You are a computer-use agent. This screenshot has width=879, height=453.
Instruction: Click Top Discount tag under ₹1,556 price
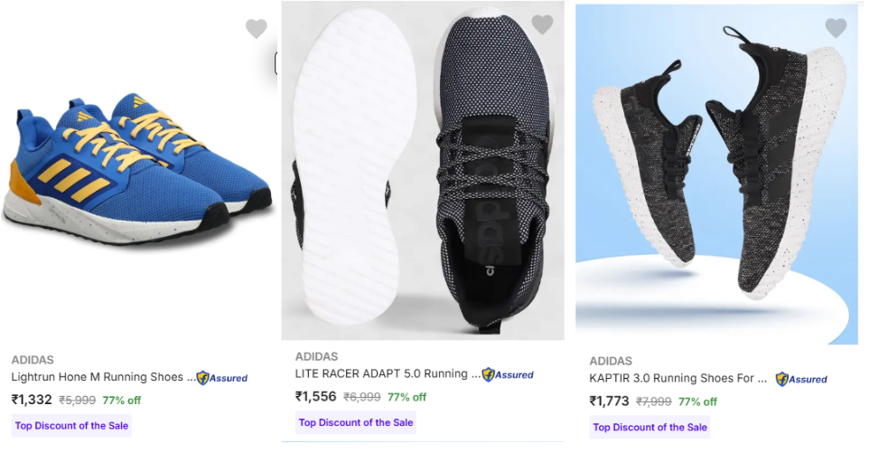(x=356, y=422)
